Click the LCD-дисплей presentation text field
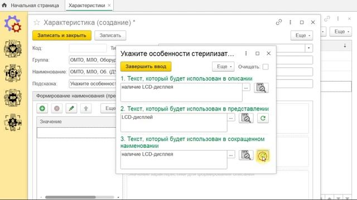This screenshot has height=200, width=357. click(173, 123)
